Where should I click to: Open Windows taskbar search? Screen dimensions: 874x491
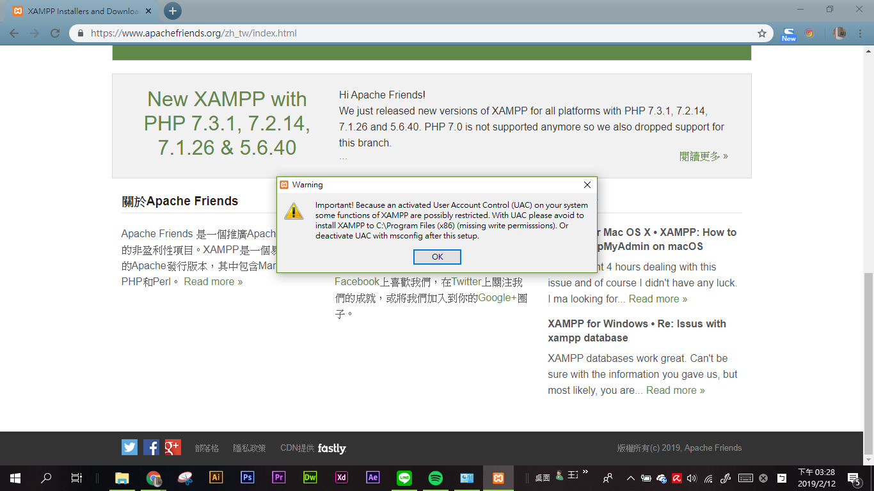click(x=46, y=478)
